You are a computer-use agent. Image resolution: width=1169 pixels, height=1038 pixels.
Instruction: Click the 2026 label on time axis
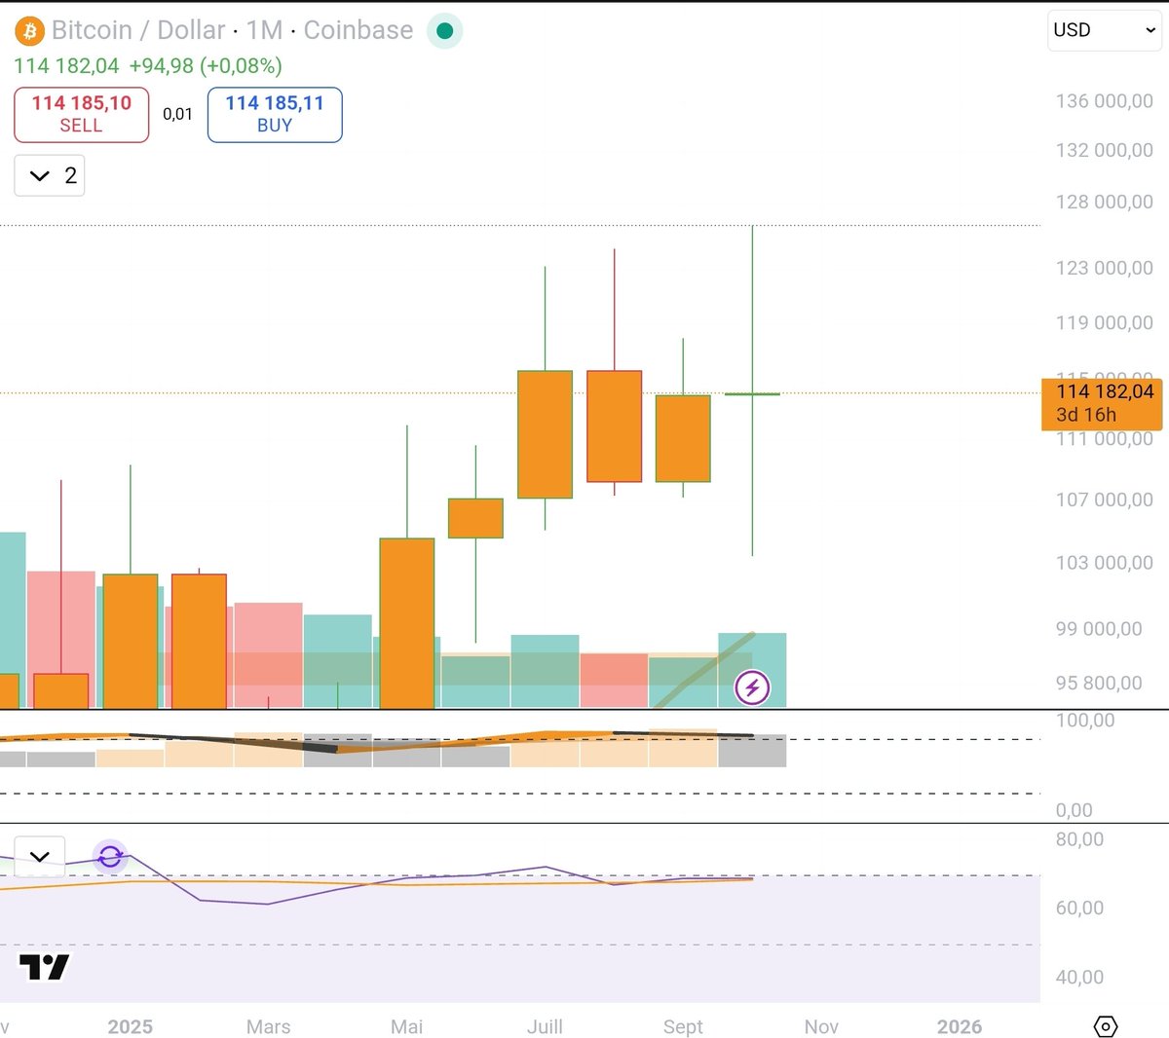960,1026
